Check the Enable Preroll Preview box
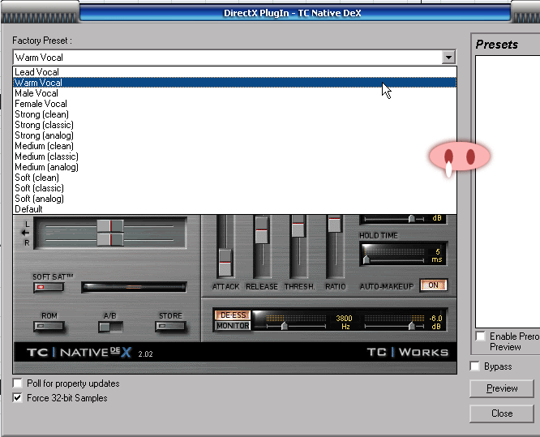 tap(480, 336)
